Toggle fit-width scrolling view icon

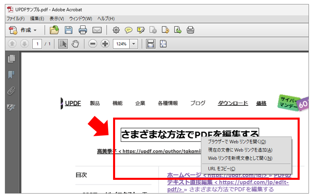click(151, 44)
